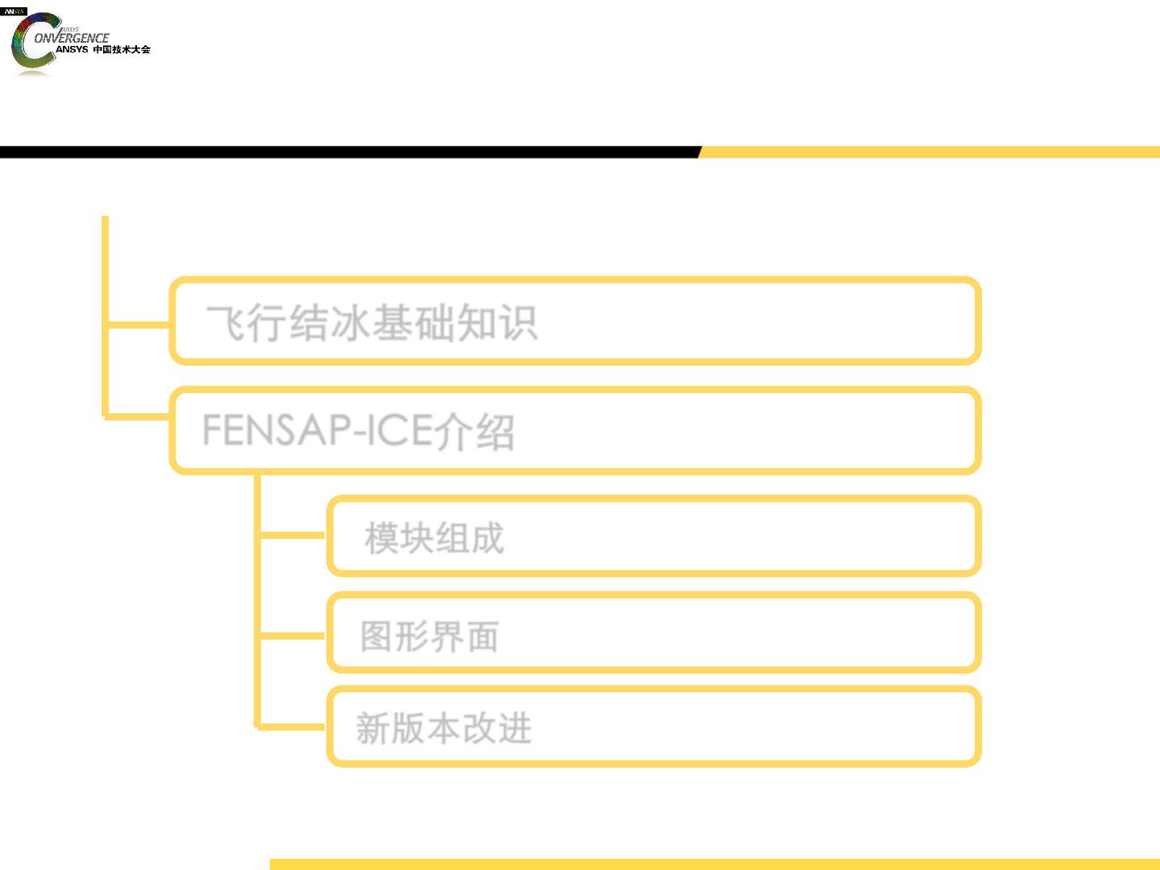Click the colorful Convergence C logo
The image size is (1160, 870).
pos(32,40)
